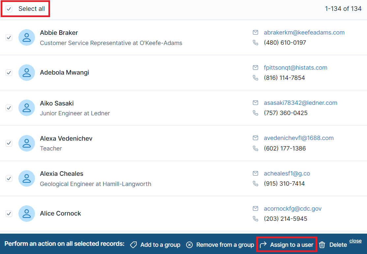Click the circled X Remove from group icon
This screenshot has width=367, height=254.
tap(189, 245)
